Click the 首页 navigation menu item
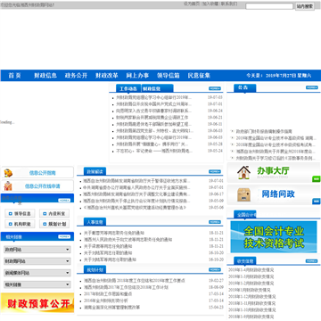321x321 pixels. coord(14,76)
